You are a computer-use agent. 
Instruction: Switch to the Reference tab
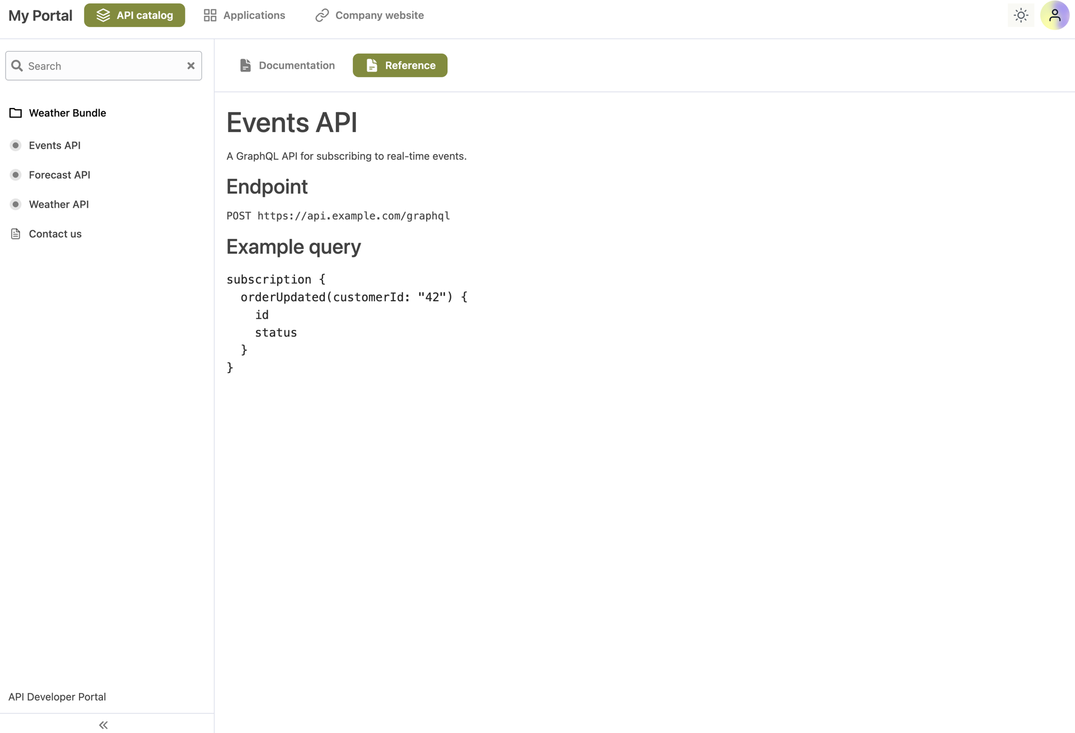(400, 66)
